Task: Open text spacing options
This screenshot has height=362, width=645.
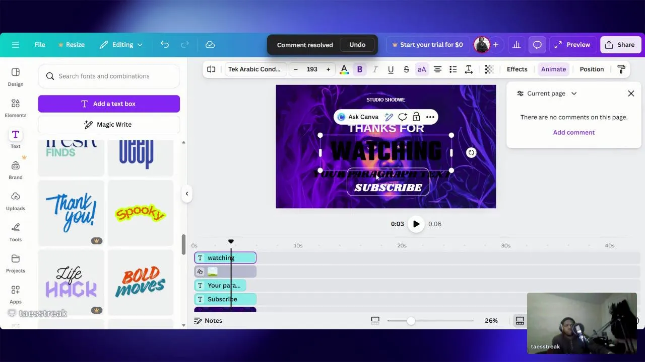Action: coord(469,69)
